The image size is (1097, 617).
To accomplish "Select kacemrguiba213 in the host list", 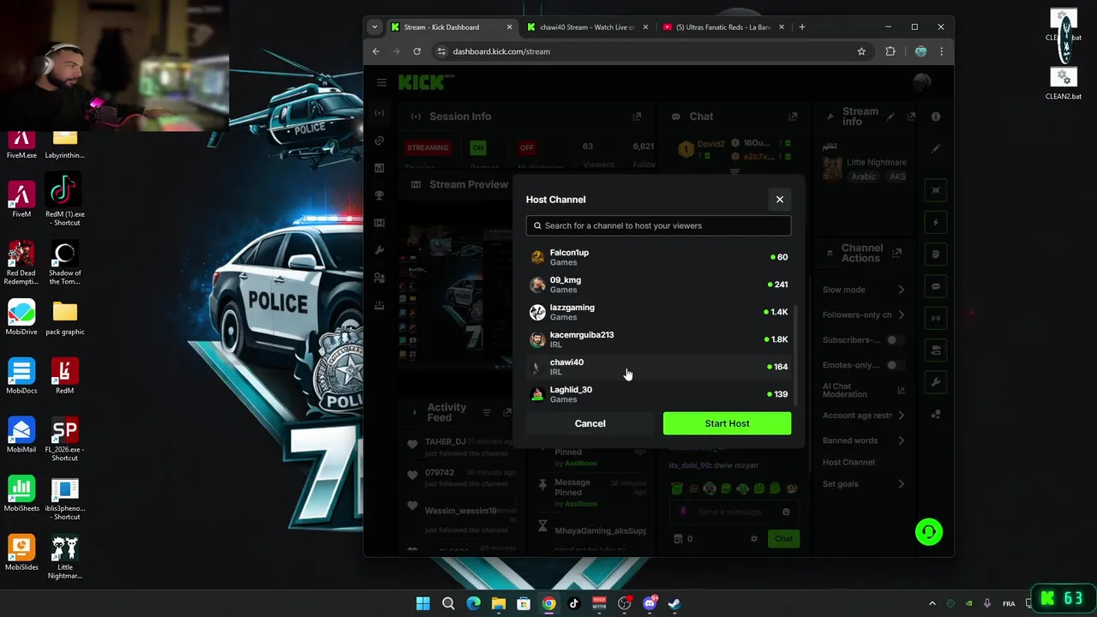I will pos(658,339).
